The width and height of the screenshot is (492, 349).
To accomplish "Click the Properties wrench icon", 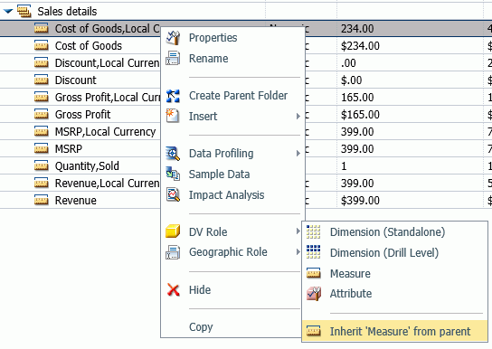I will point(173,38).
